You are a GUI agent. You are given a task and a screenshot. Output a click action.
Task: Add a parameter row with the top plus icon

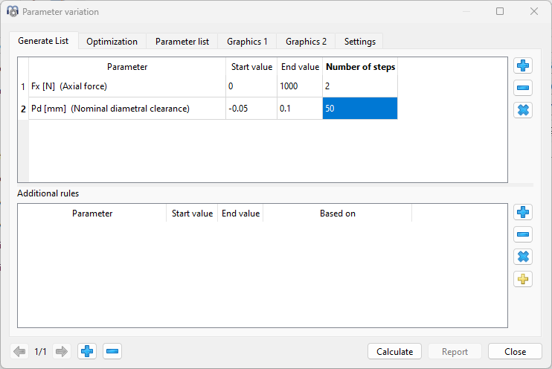coord(523,65)
